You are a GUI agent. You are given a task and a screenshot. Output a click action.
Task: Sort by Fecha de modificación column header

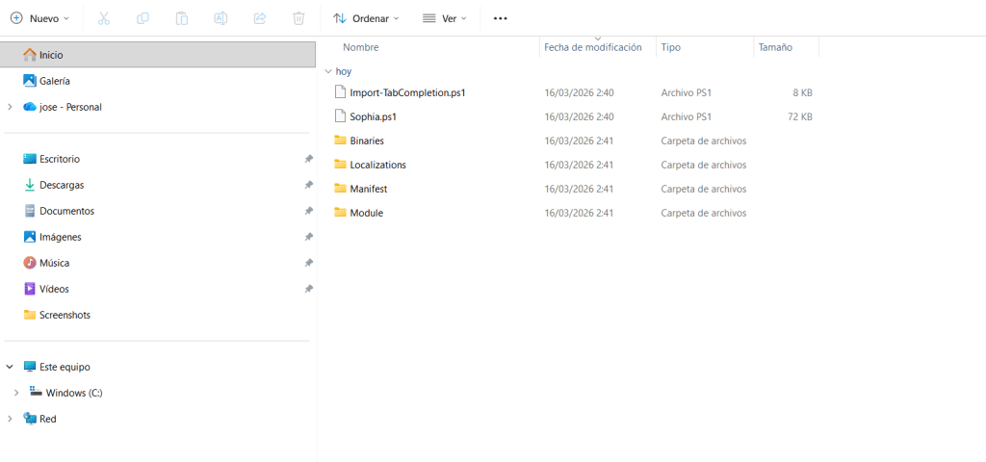pos(593,47)
